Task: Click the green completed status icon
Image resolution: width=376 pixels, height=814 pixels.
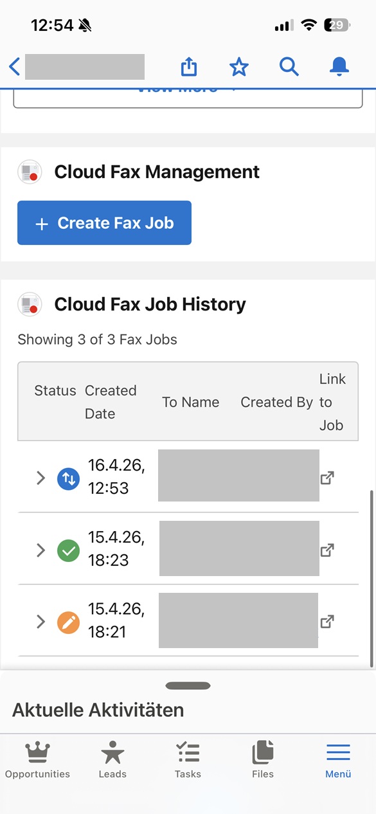Action: tap(68, 550)
